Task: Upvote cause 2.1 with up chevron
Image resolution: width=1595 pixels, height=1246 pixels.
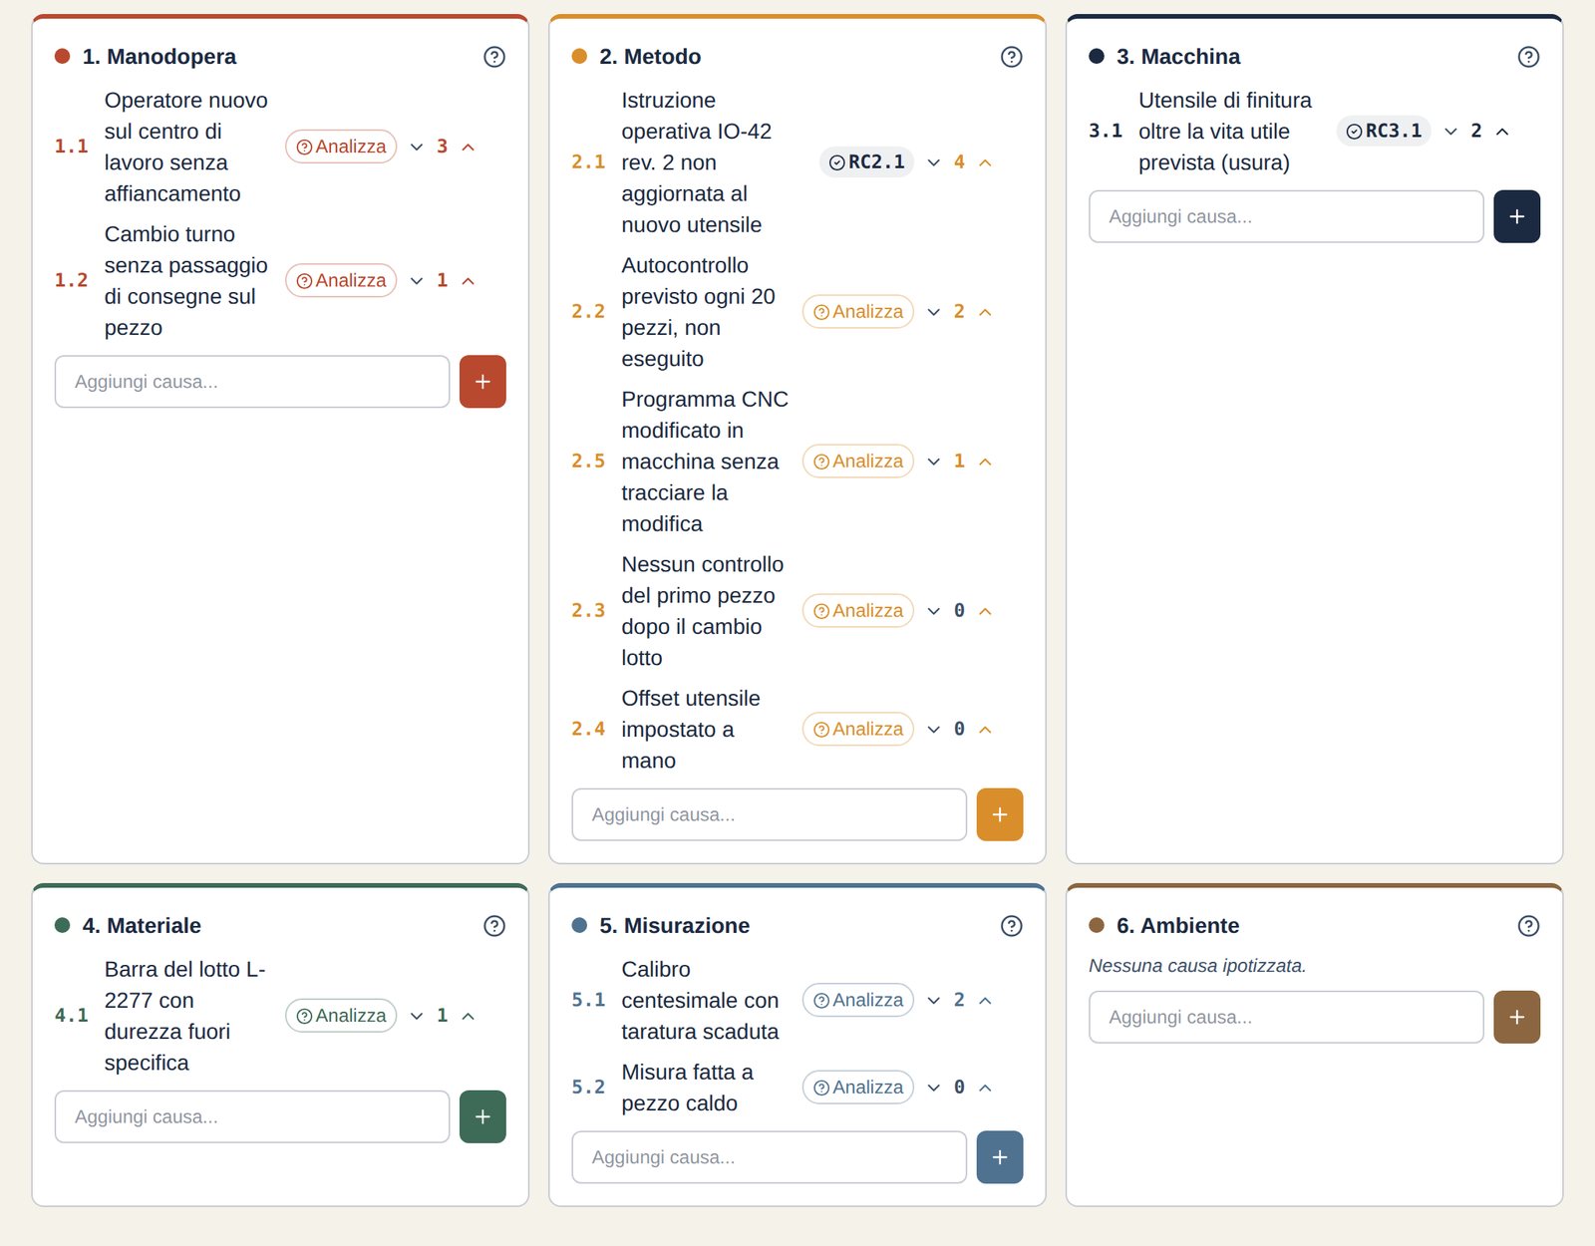Action: [x=986, y=162]
